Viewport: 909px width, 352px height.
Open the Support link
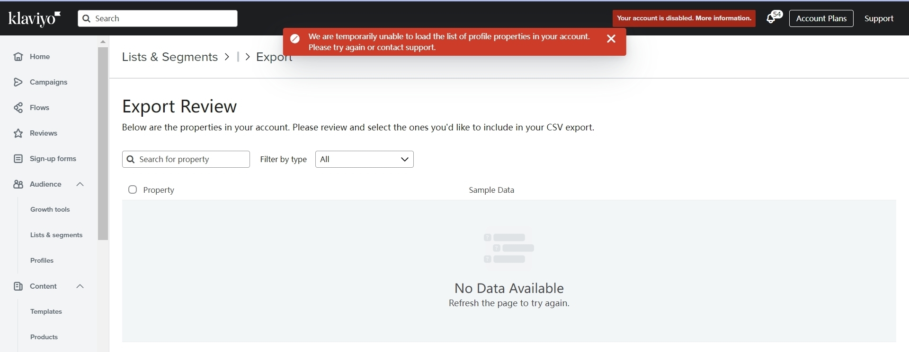coord(879,18)
